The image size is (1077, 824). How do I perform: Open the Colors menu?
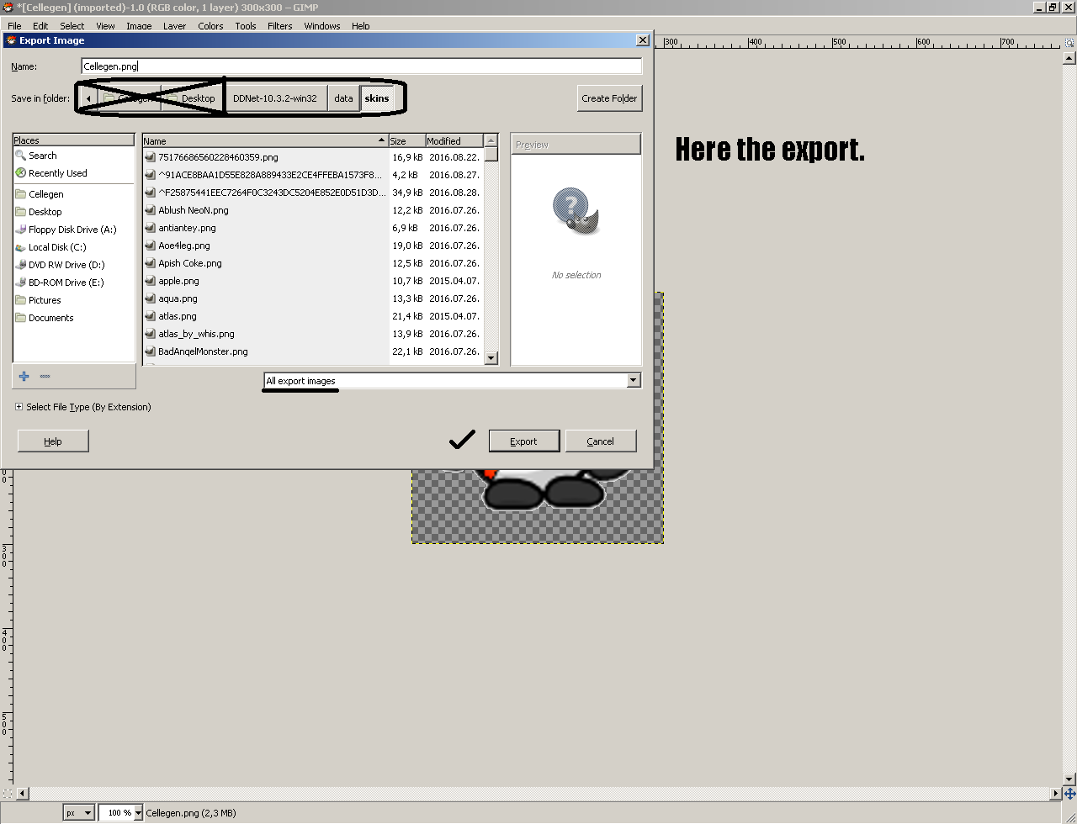pyautogui.click(x=210, y=25)
